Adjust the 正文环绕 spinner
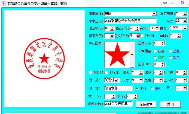Viewport: 189px width, 114px height. tap(138, 36)
